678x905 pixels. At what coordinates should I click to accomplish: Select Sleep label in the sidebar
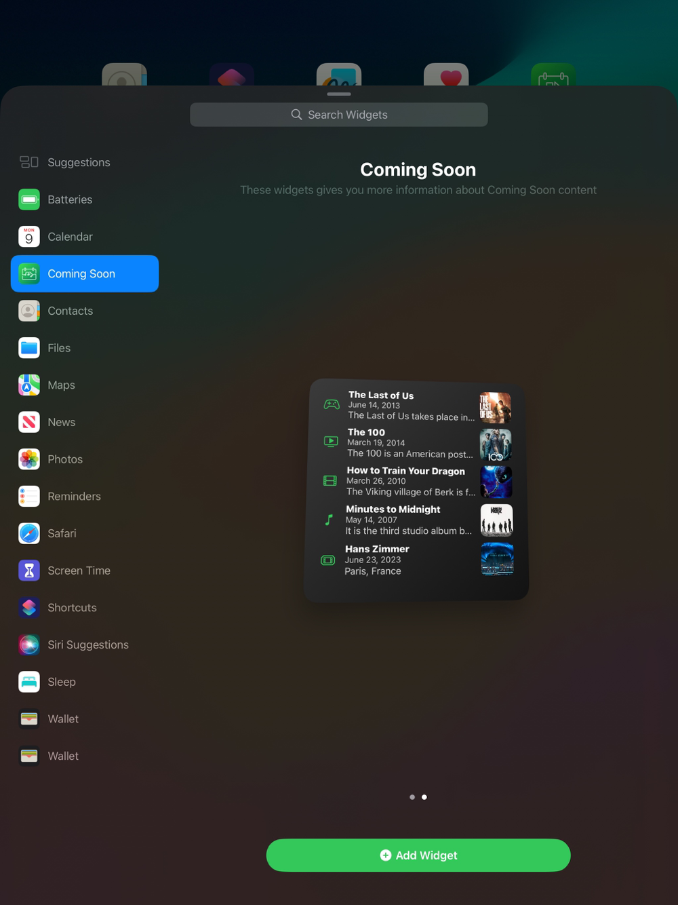click(x=62, y=682)
